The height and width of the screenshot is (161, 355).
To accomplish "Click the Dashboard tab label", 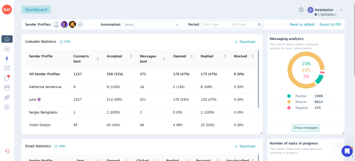I will coord(36,10).
